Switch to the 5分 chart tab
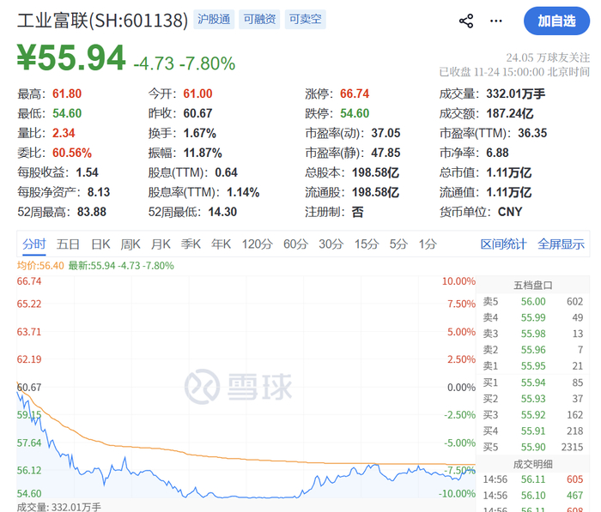This screenshot has width=601, height=512. click(x=398, y=244)
